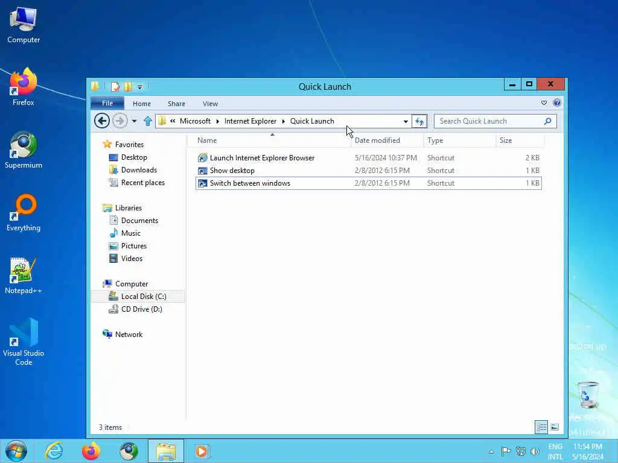Viewport: 618px width, 463px height.
Task: Select the Recycle Bin desktop icon
Action: pyautogui.click(x=588, y=395)
